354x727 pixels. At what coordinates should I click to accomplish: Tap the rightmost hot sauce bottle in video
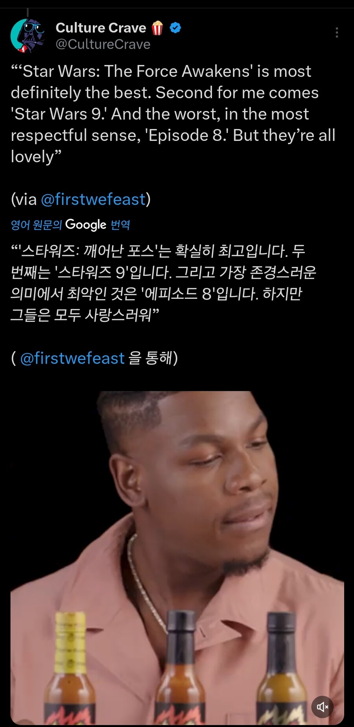click(281, 669)
